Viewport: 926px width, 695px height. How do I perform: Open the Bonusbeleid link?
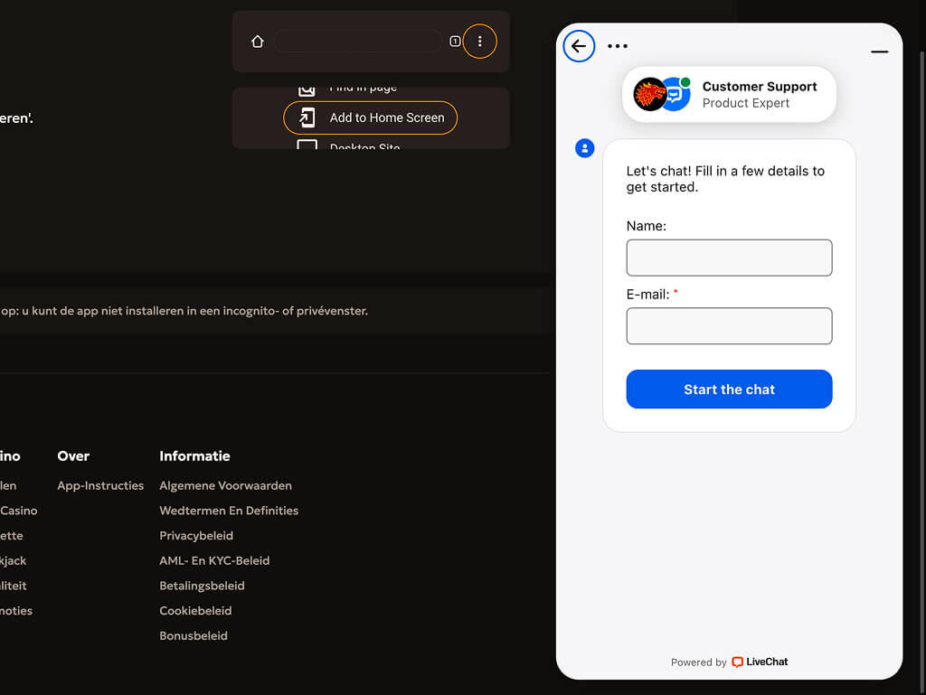(194, 636)
